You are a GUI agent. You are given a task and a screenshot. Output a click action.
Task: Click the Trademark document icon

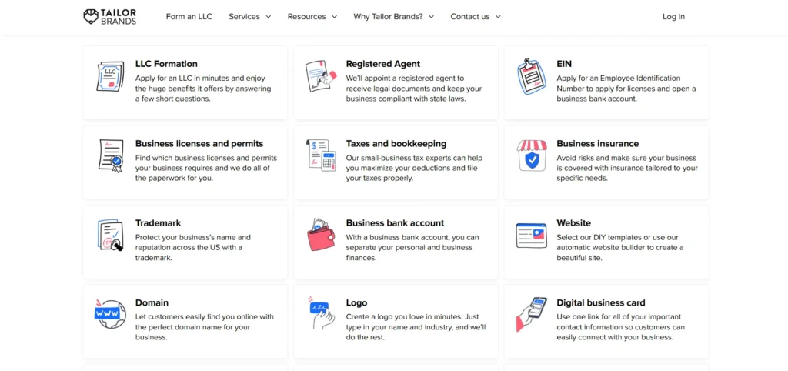tap(110, 236)
